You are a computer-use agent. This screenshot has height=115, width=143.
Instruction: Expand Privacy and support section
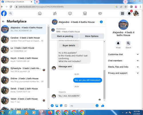click(x=123, y=73)
